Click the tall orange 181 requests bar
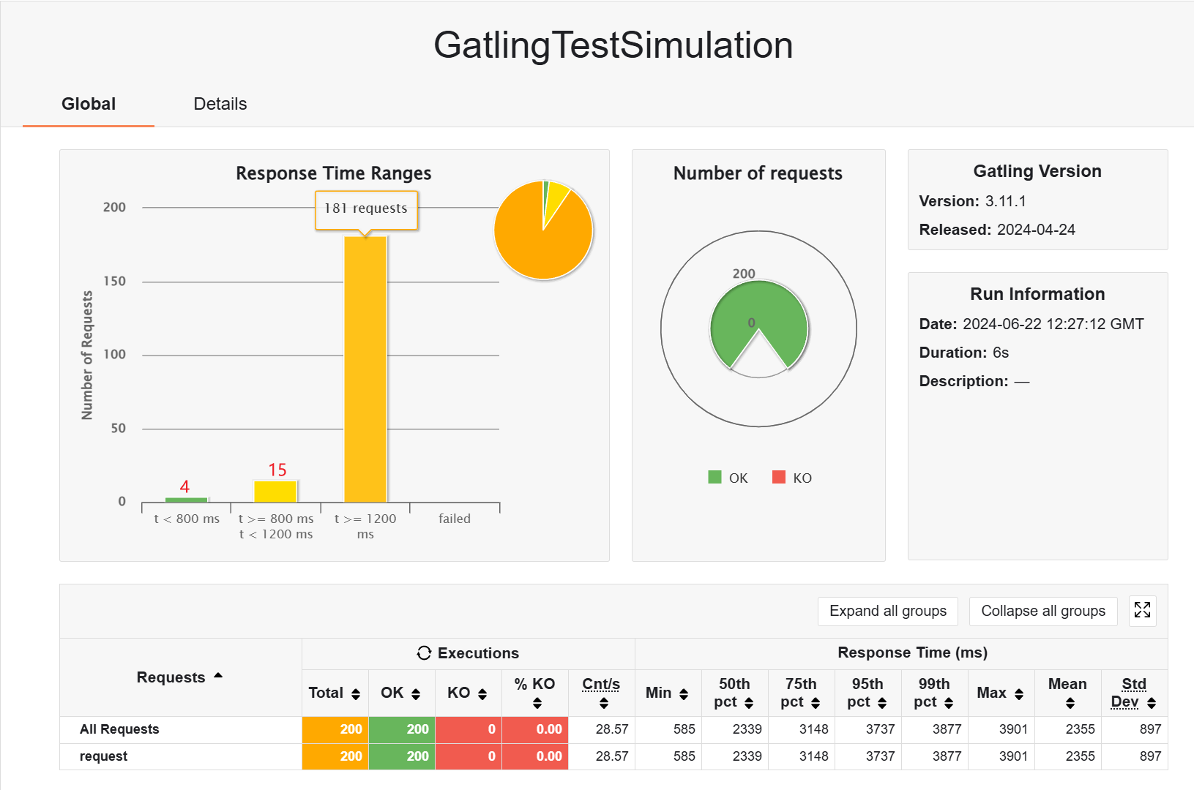This screenshot has height=790, width=1194. click(365, 369)
